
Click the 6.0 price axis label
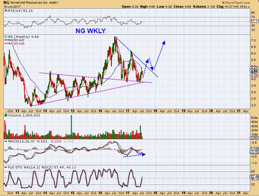click(x=253, y=54)
